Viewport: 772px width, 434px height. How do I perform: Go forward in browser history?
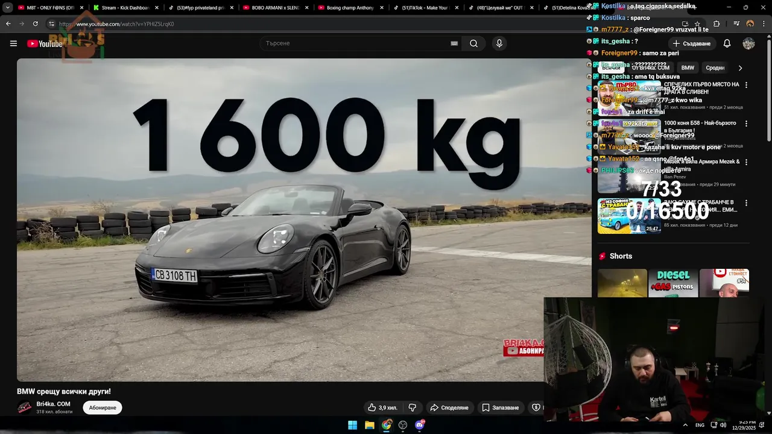pyautogui.click(x=22, y=24)
